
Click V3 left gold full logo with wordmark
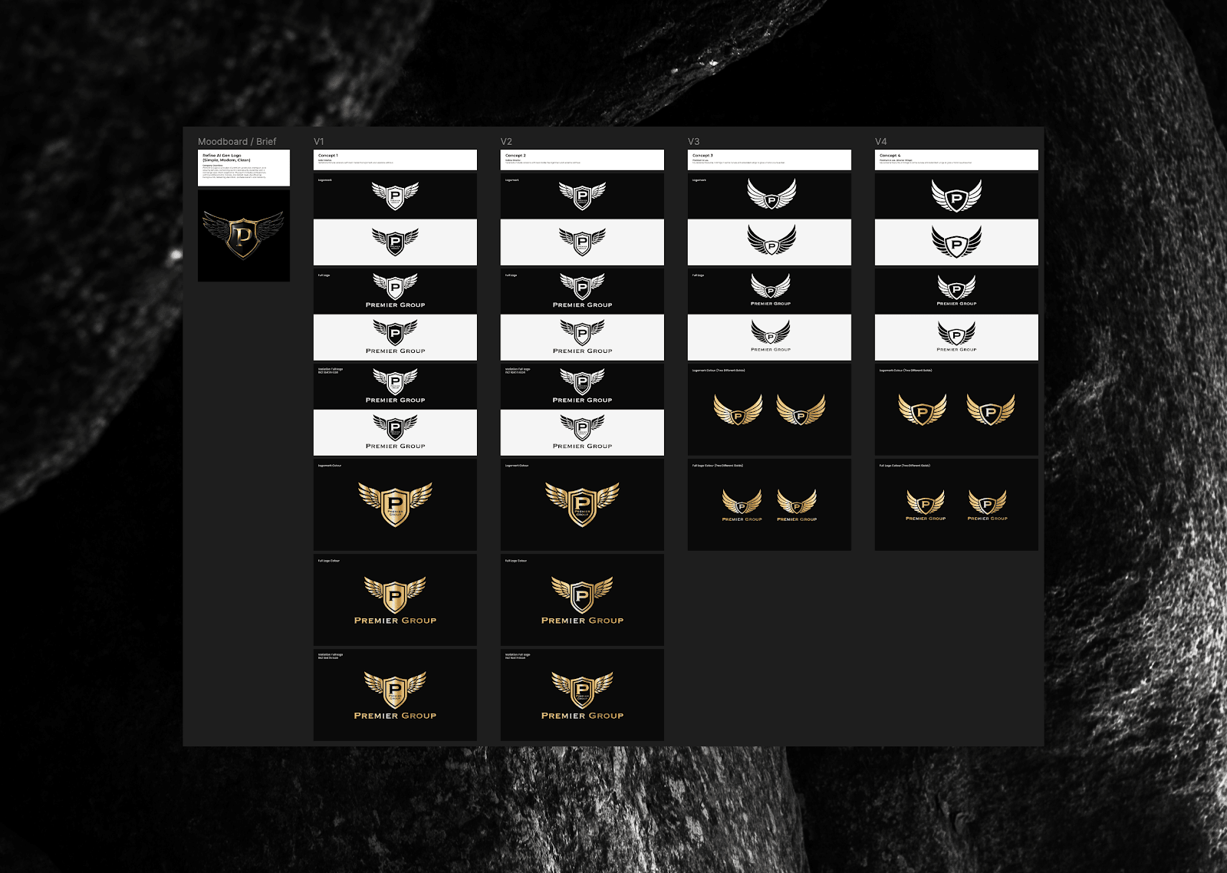(x=742, y=506)
